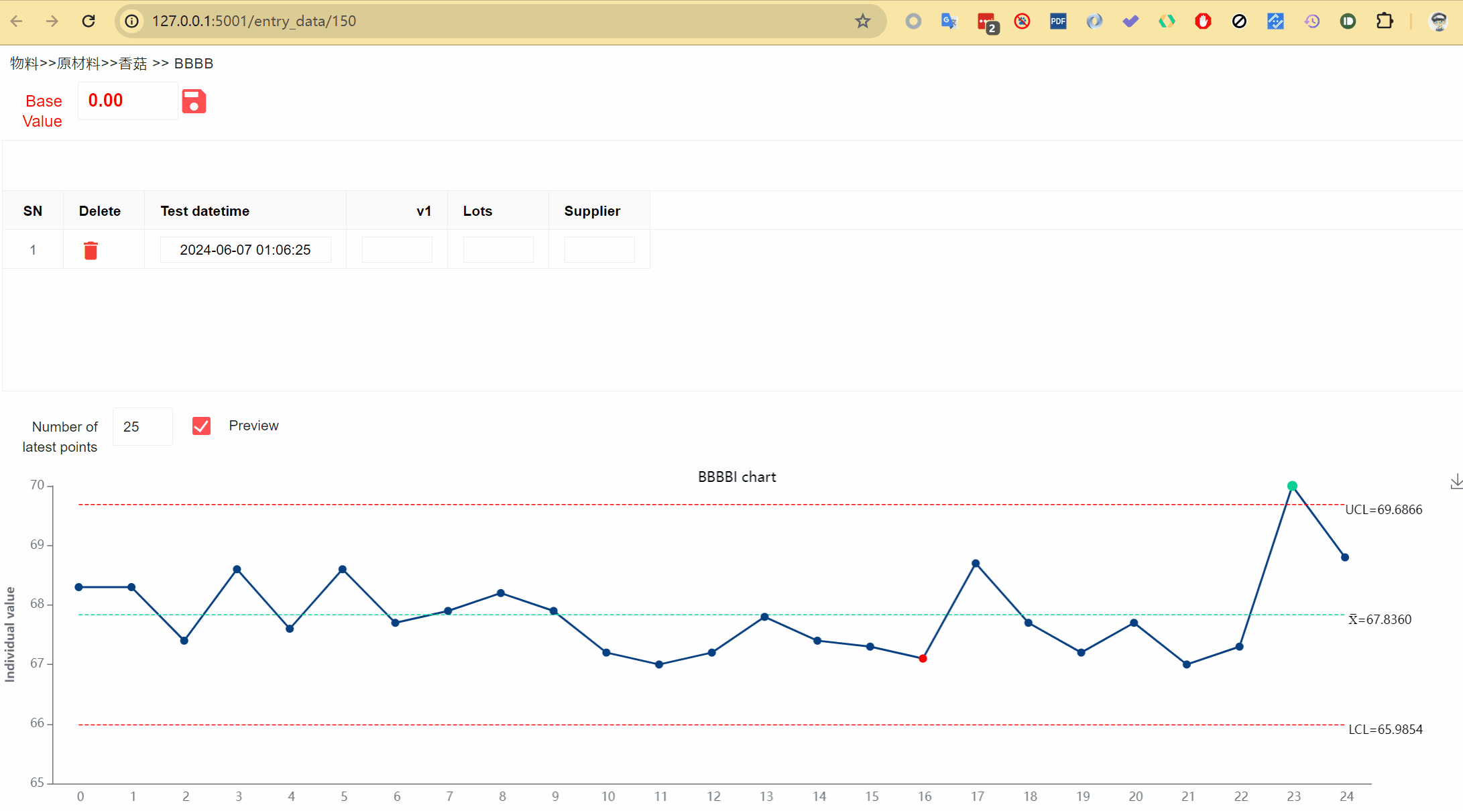Click the history clock extension icon
This screenshot has height=811, width=1463.
point(1311,21)
